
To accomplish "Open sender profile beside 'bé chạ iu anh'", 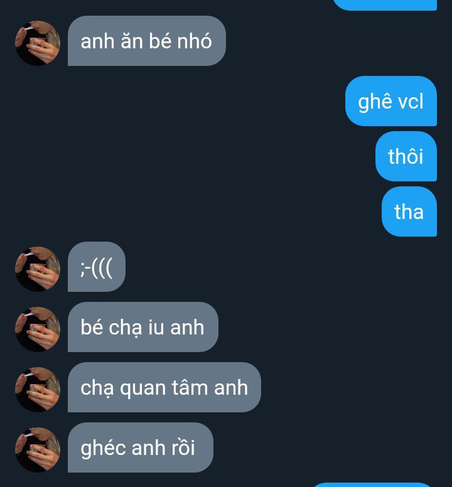I will pos(38,329).
